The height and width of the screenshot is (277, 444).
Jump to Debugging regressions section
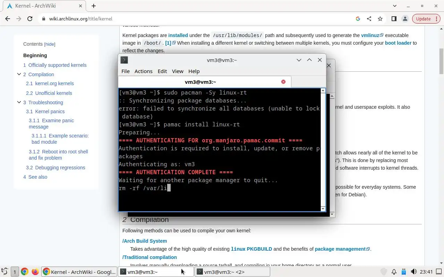pyautogui.click(x=55, y=168)
